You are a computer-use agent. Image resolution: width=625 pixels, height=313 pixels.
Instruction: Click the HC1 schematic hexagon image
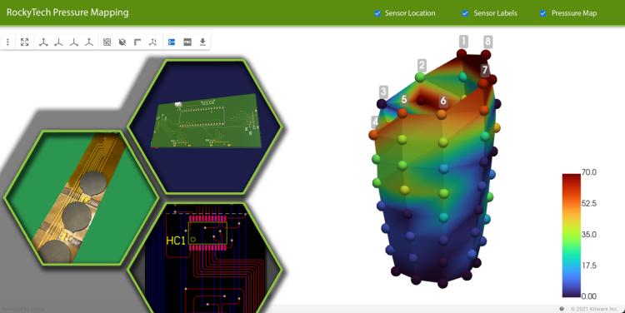point(205,258)
